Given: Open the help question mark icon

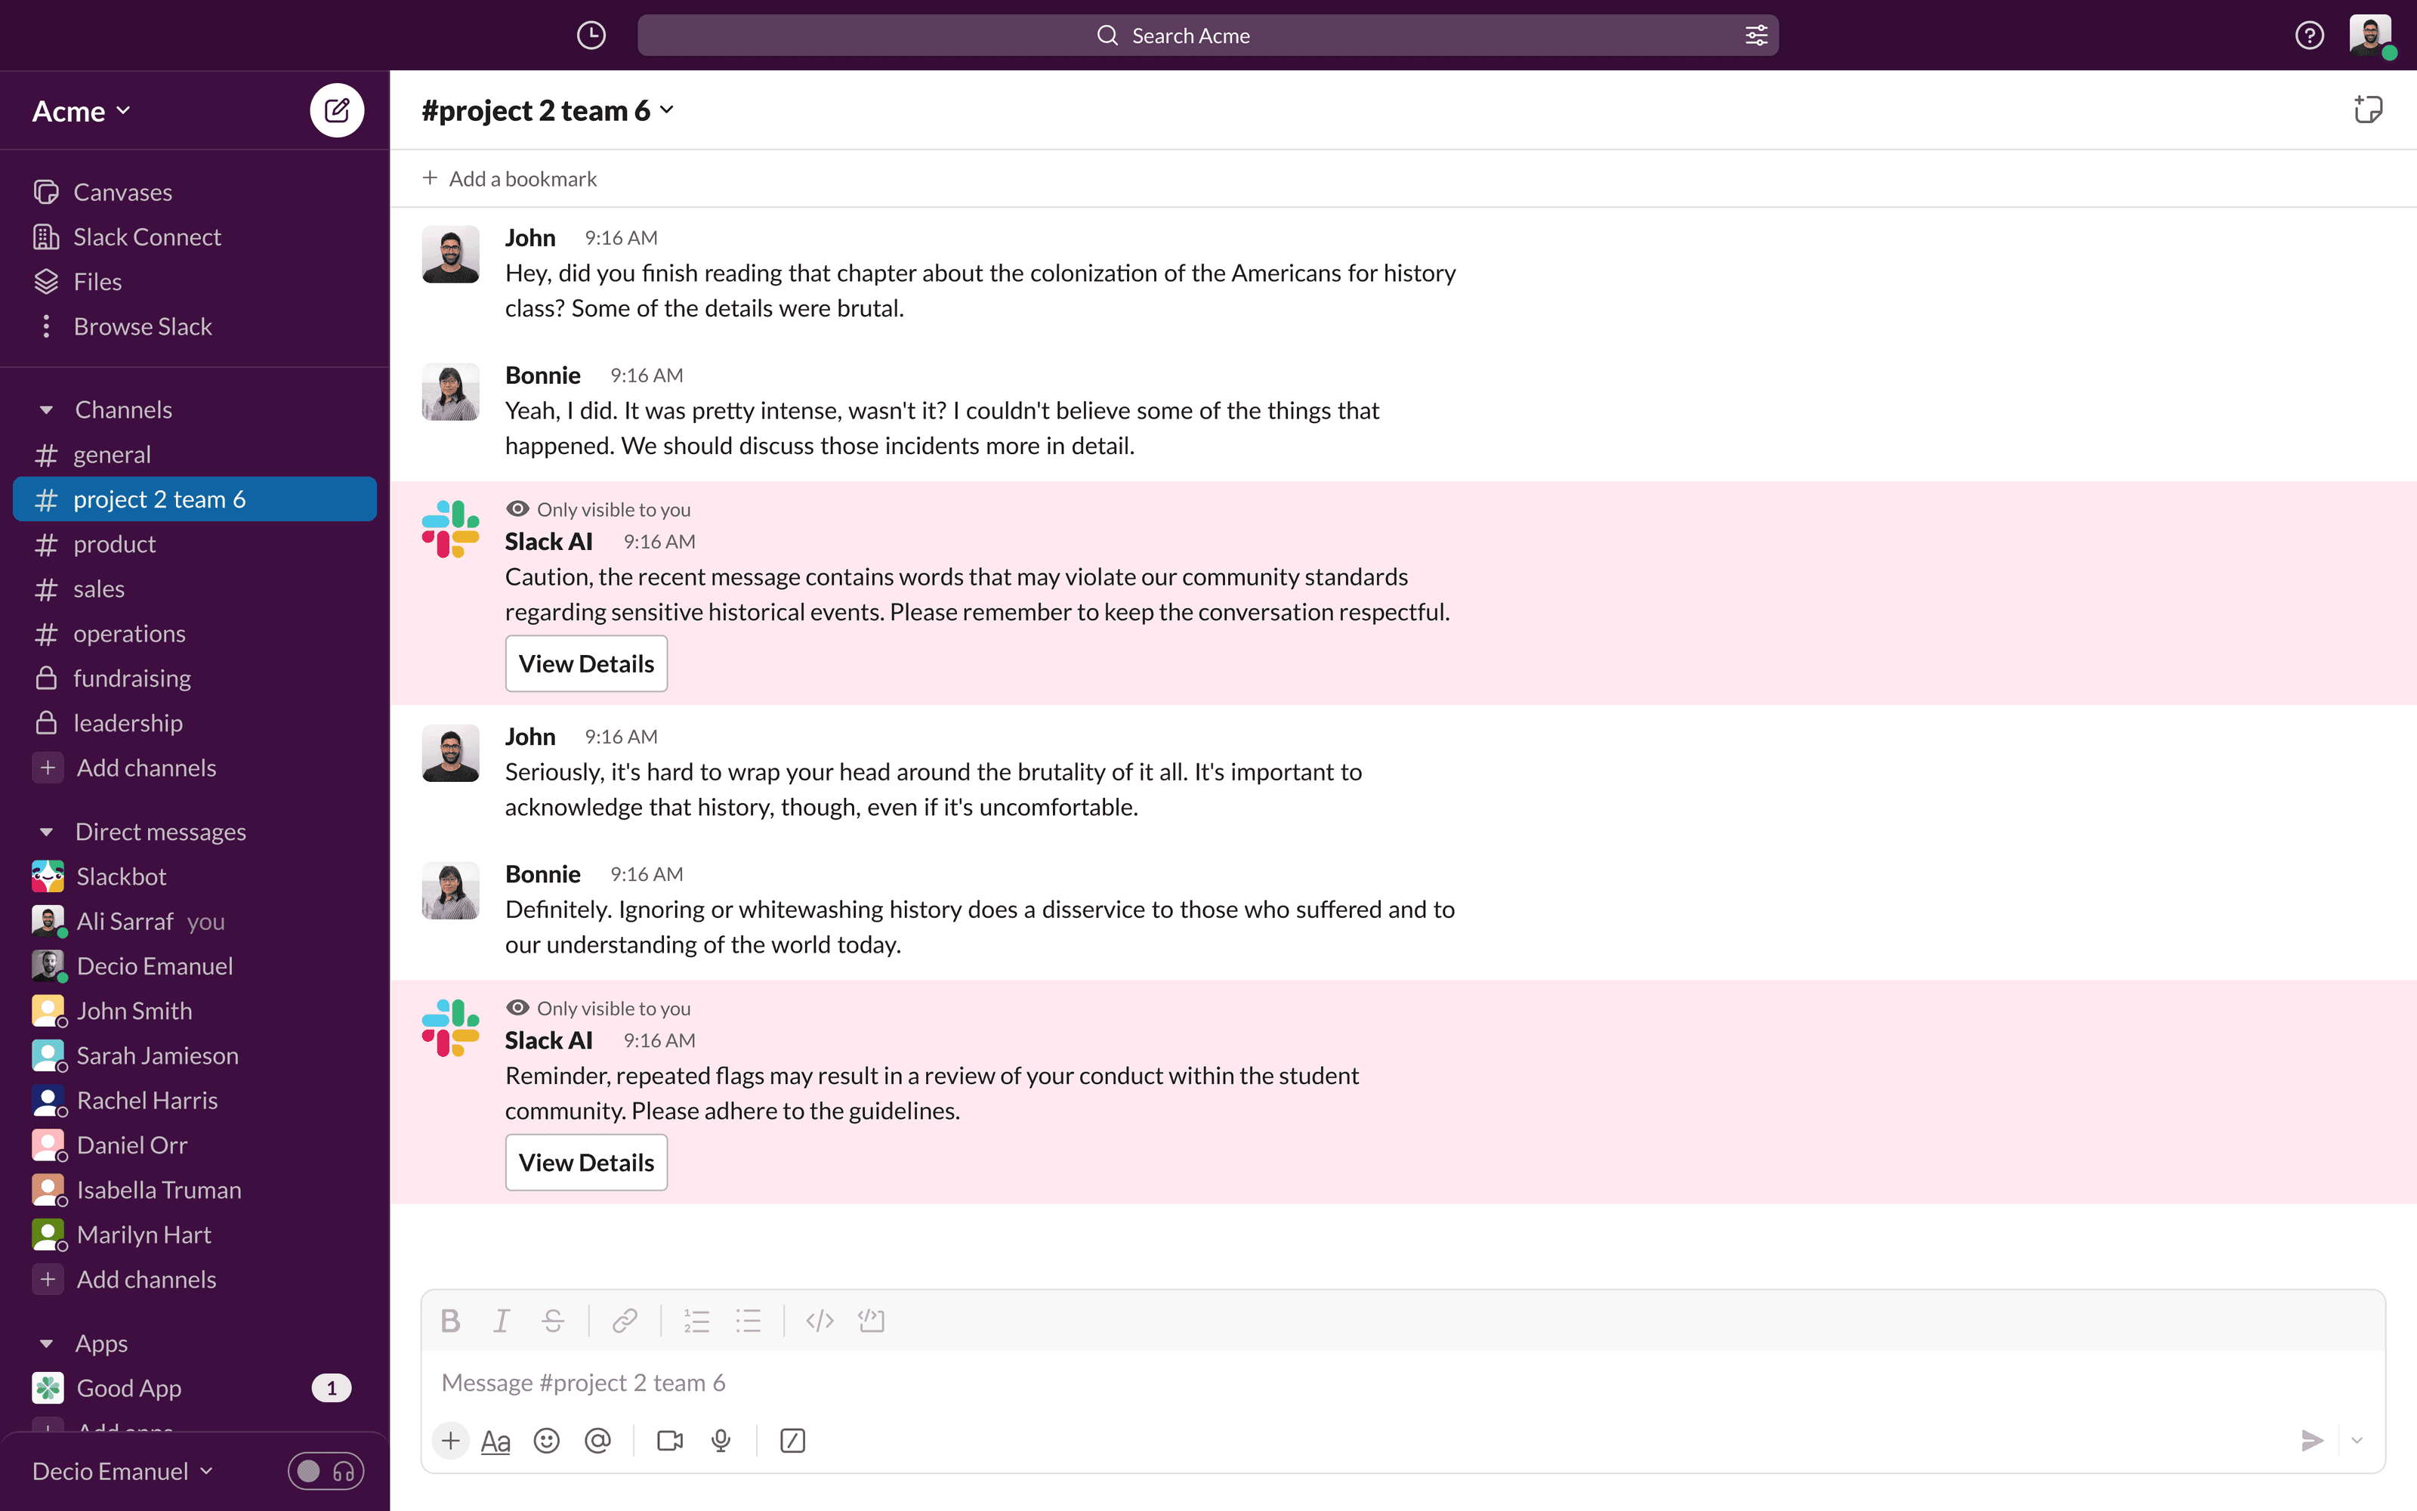Looking at the screenshot, I should tap(2309, 36).
